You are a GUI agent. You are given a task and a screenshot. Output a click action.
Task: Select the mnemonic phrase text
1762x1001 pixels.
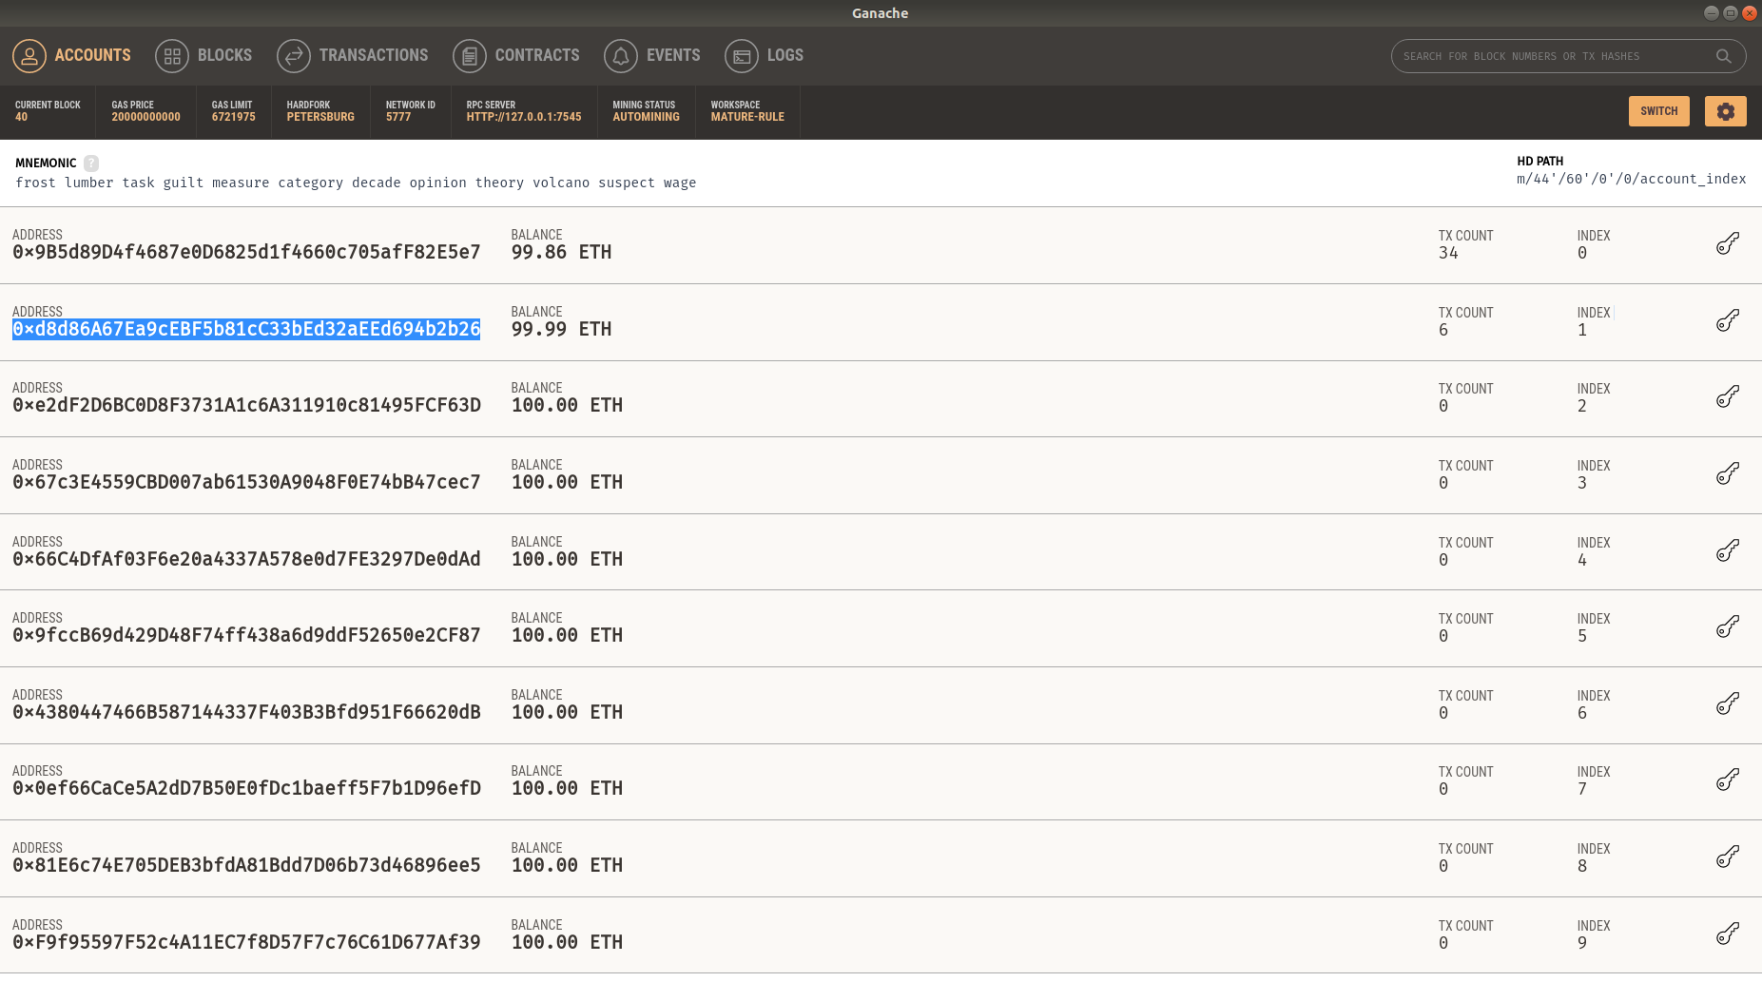coord(356,183)
